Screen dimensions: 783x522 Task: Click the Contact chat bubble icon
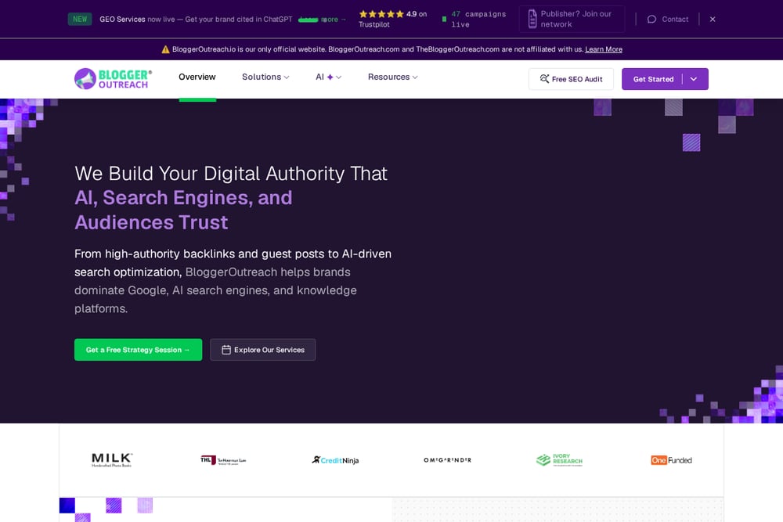[x=651, y=19]
